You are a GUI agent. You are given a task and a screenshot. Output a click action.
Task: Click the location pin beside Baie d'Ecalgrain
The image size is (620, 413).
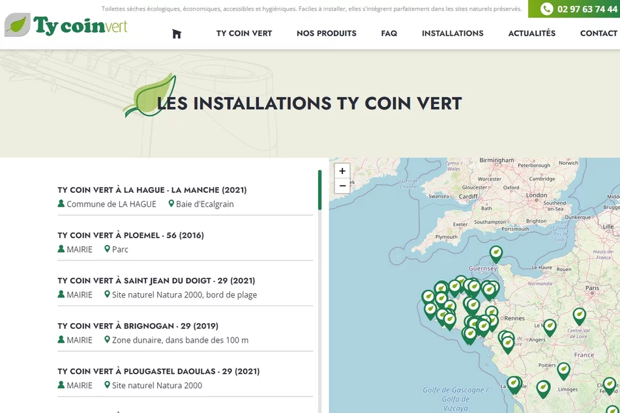coord(171,204)
